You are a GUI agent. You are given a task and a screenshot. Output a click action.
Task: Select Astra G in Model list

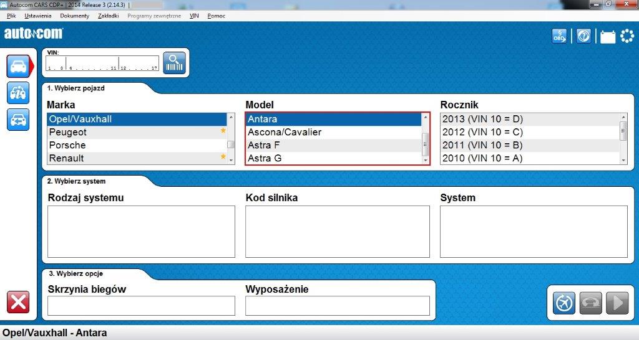coord(333,158)
